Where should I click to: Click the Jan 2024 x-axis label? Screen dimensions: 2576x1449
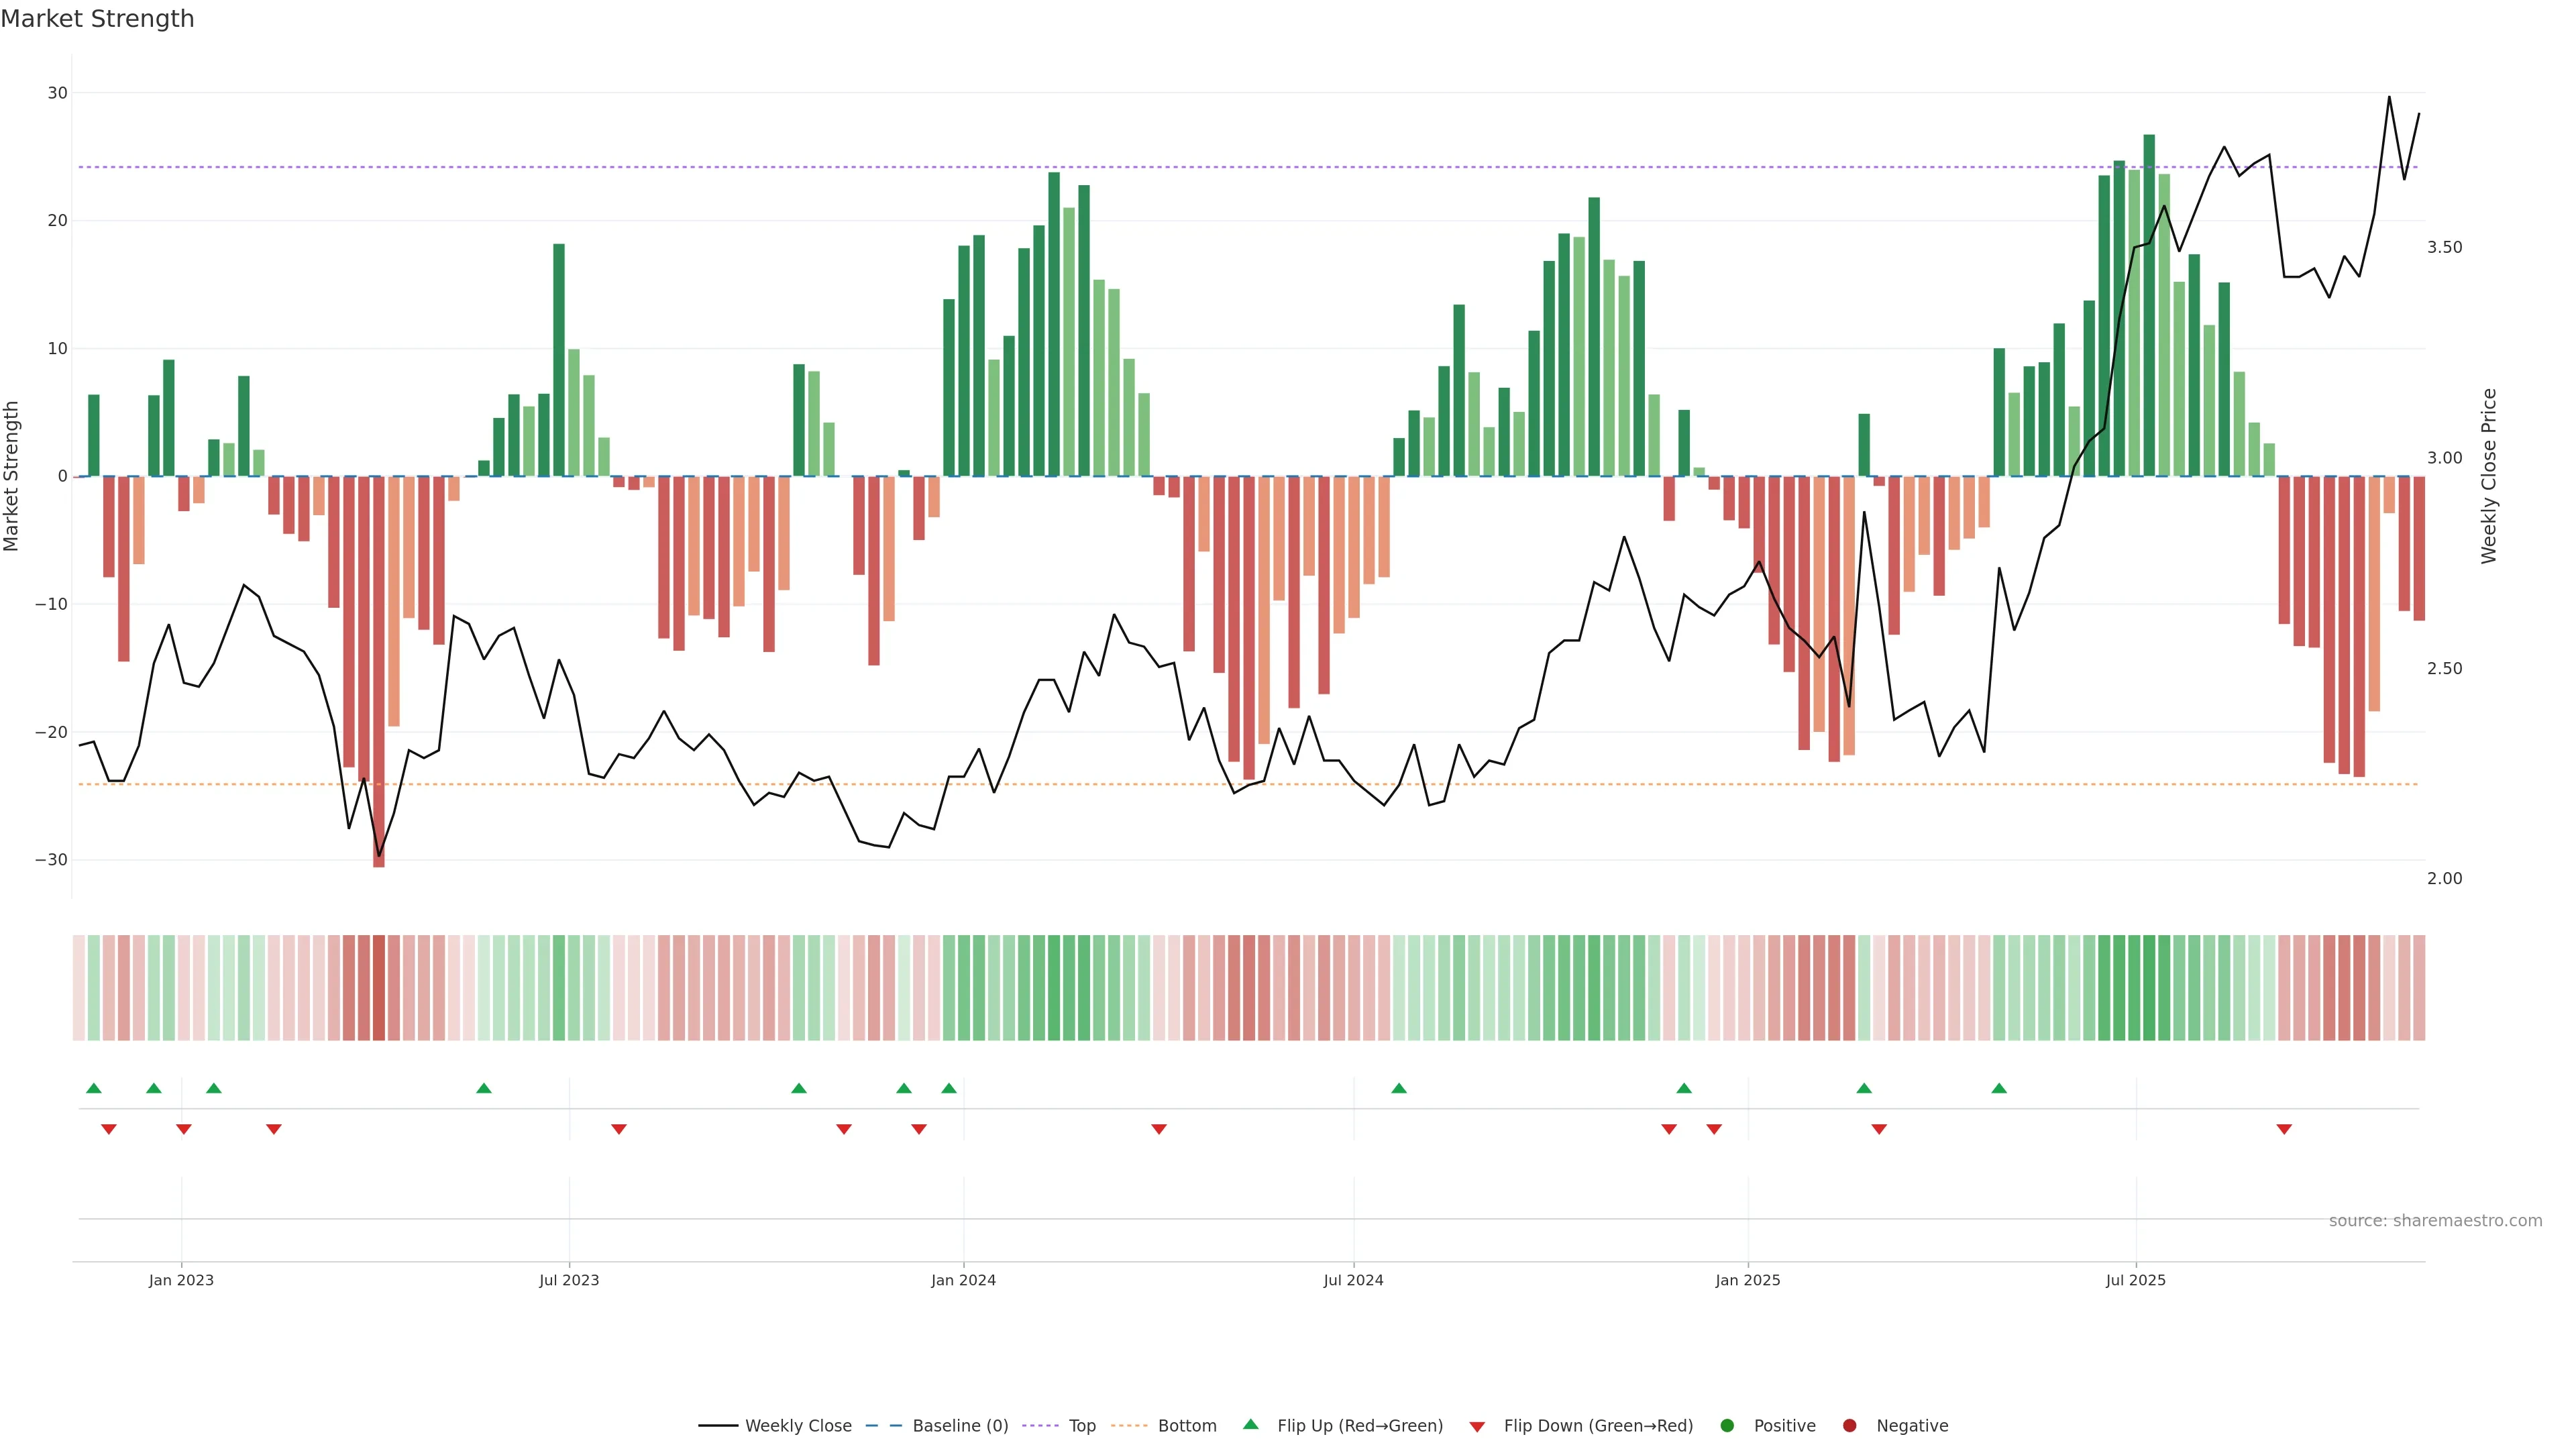click(x=963, y=1280)
